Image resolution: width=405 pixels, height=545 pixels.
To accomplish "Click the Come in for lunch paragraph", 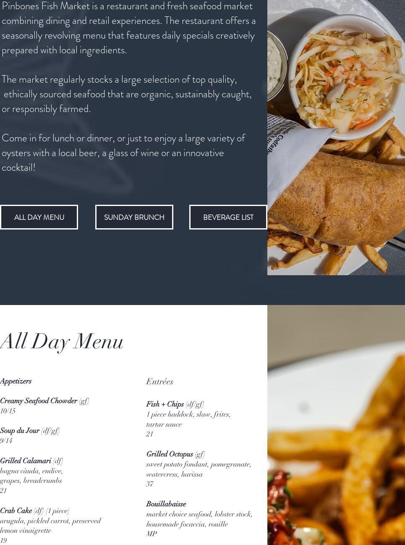I will point(123,153).
